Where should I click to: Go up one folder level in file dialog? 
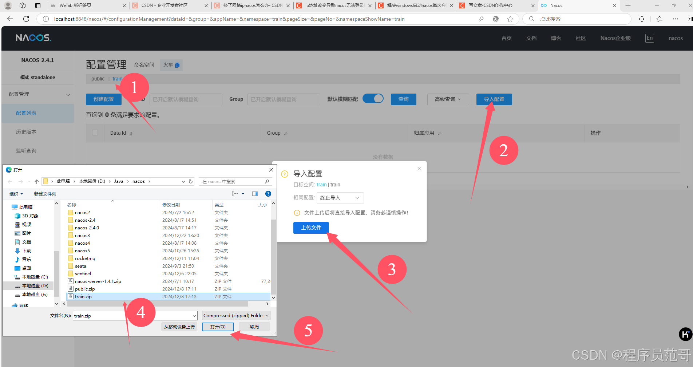point(37,181)
